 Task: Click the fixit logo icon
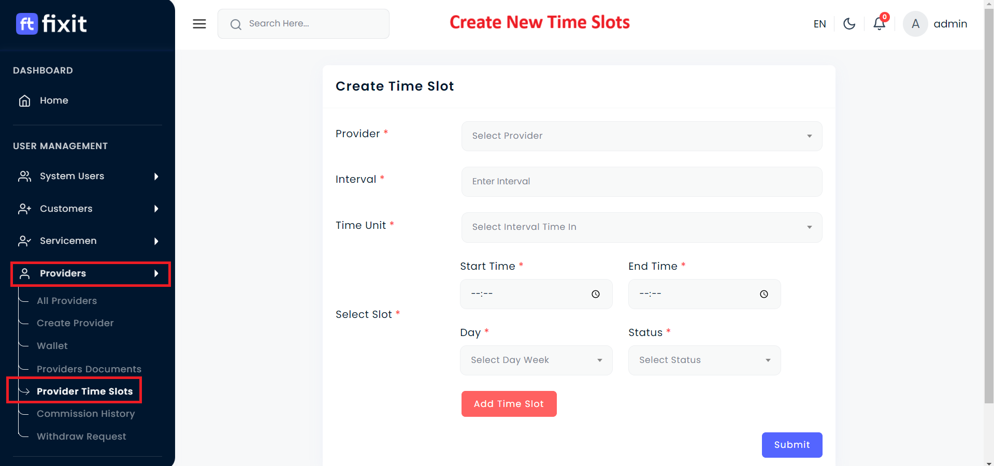click(x=27, y=24)
